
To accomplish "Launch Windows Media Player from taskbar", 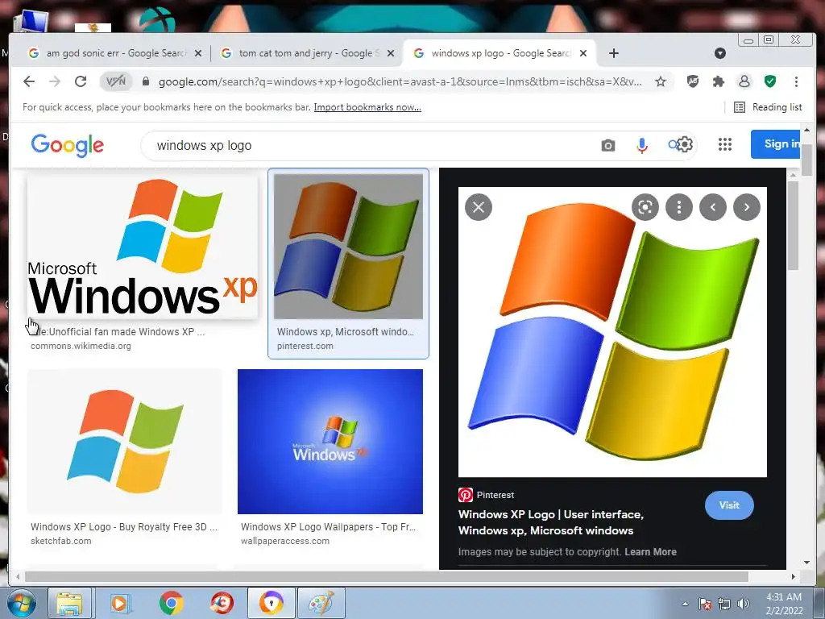I will [x=120, y=603].
